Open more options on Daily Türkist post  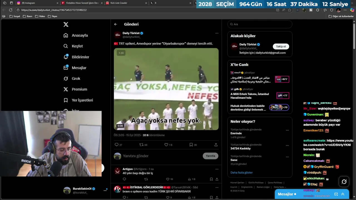(217, 33)
